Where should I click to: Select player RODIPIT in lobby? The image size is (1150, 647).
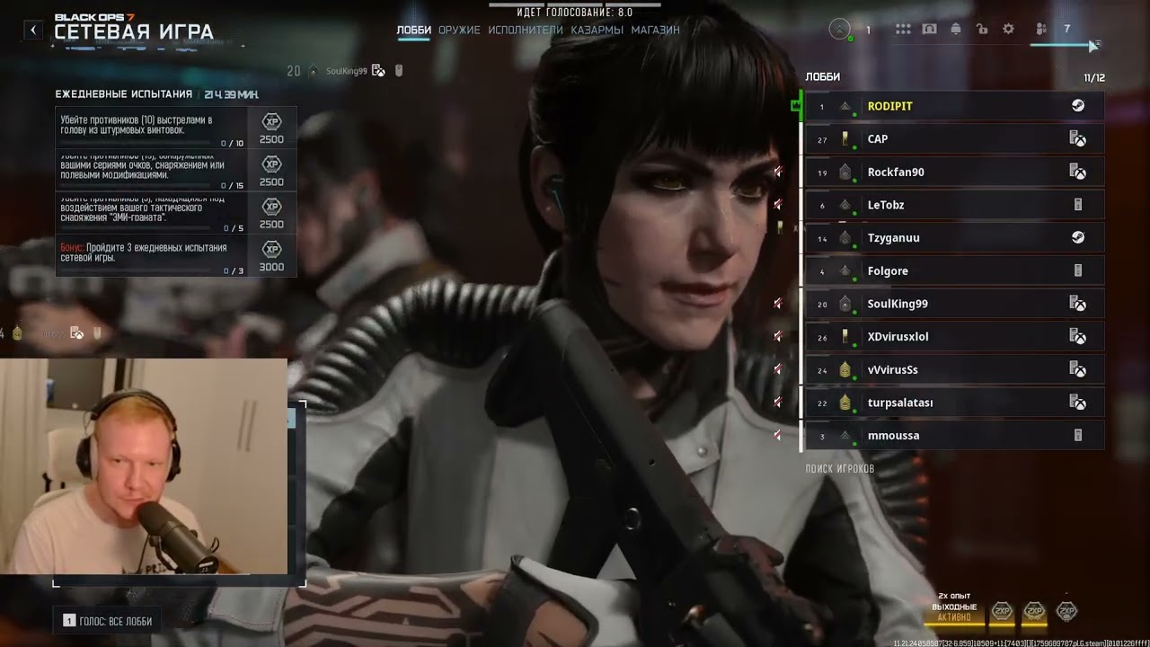click(x=955, y=106)
